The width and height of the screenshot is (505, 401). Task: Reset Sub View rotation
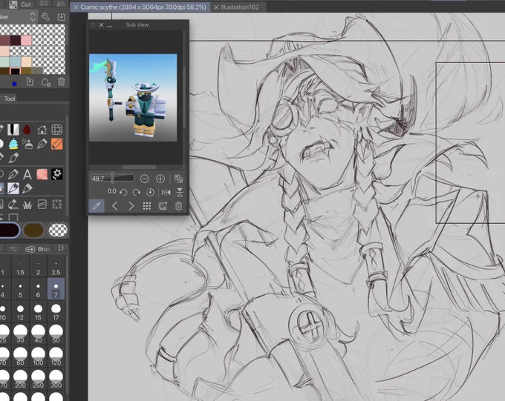(x=150, y=192)
